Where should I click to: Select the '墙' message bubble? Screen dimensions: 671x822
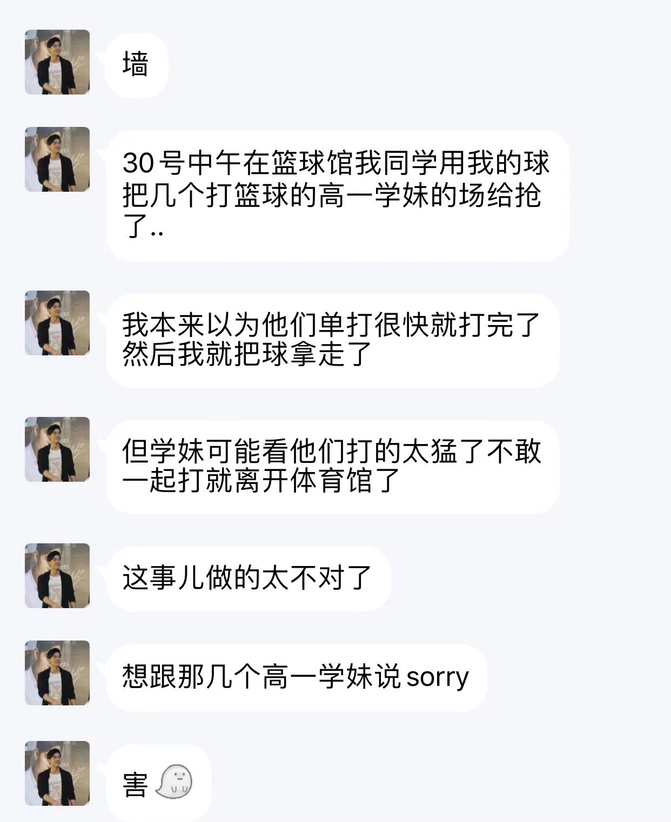[x=137, y=65]
